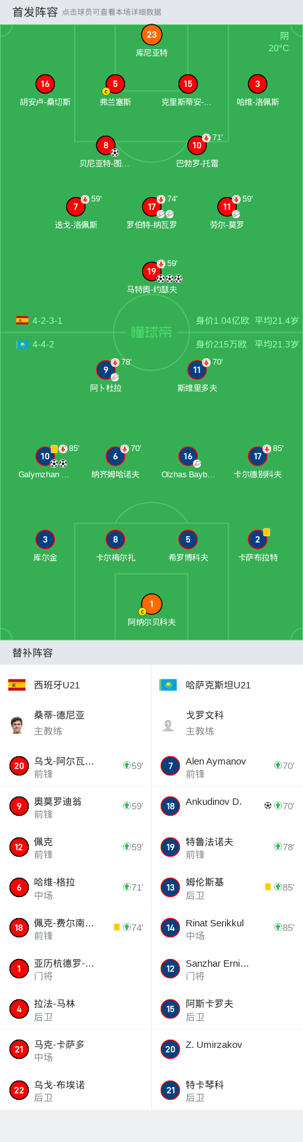The width and height of the screenshot is (303, 1142).
Task: Open substitute Alen Aymanov number 7 row
Action: pos(227,766)
